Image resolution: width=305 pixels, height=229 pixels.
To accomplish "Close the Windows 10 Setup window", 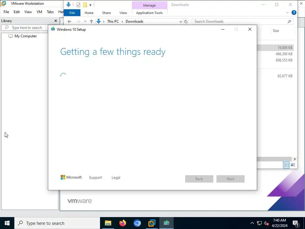I will (x=250, y=30).
